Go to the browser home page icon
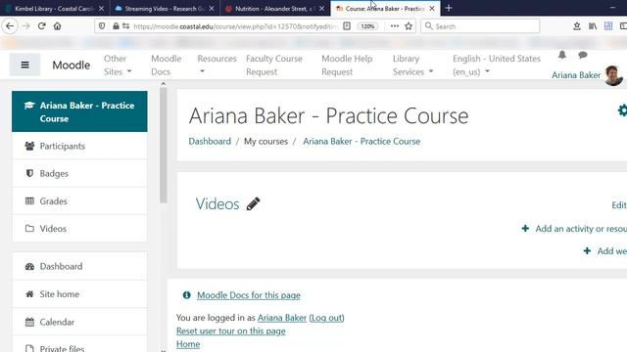627x352 pixels. pyautogui.click(x=57, y=26)
